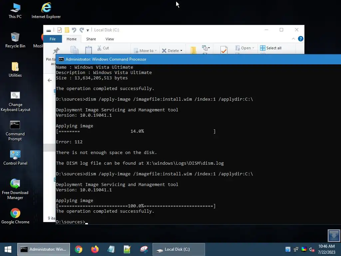Click the blue device tray icon

(x=288, y=249)
